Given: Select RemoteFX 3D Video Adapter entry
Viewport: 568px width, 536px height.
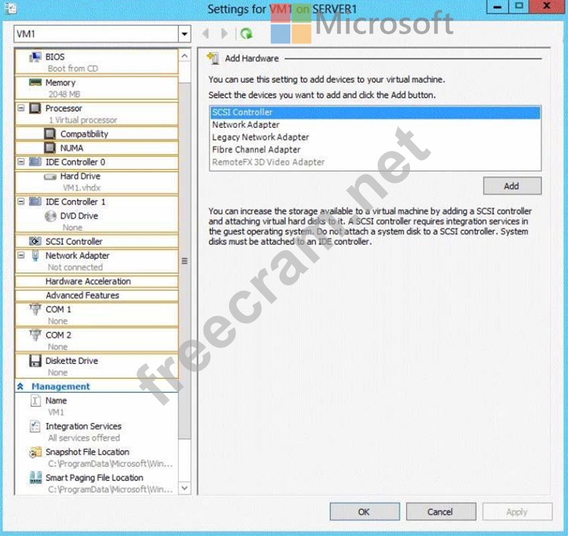Looking at the screenshot, I should [x=375, y=162].
